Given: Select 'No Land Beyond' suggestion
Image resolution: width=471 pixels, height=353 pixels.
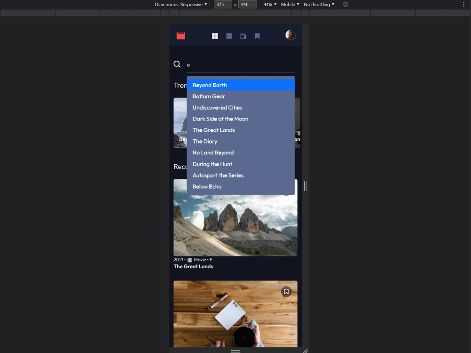Looking at the screenshot, I should point(241,152).
